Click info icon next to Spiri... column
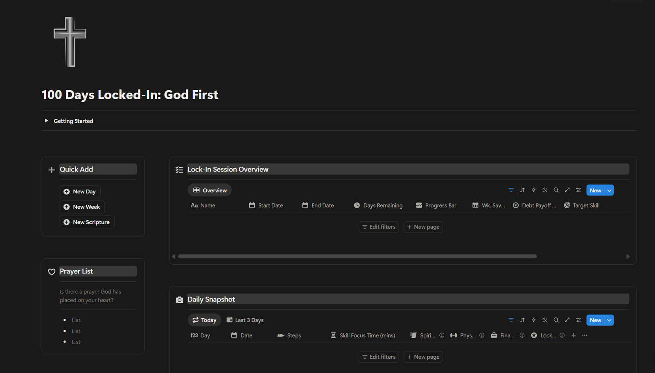 point(442,335)
